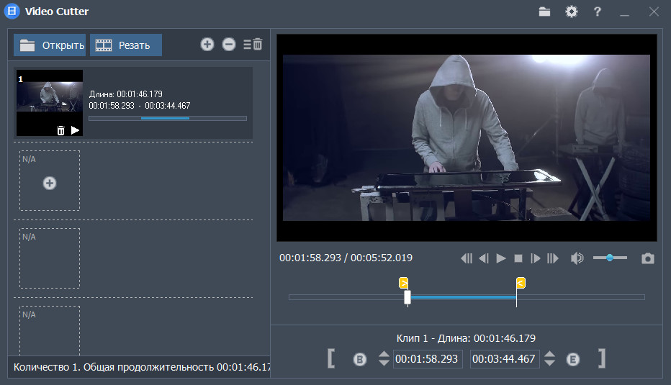671x385 pixels.
Task: Start video playback with the Play button
Action: click(x=501, y=258)
